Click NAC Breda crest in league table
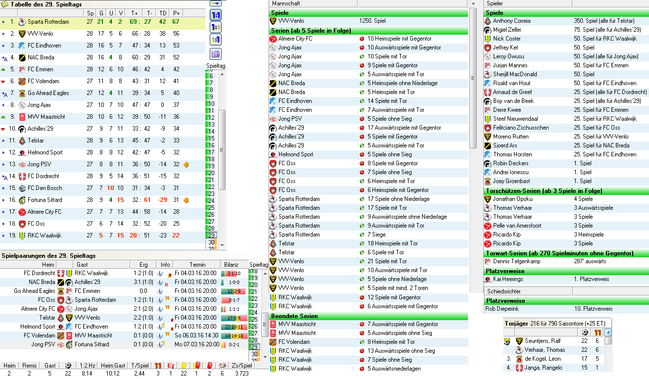649x379 pixels. pos(22,57)
